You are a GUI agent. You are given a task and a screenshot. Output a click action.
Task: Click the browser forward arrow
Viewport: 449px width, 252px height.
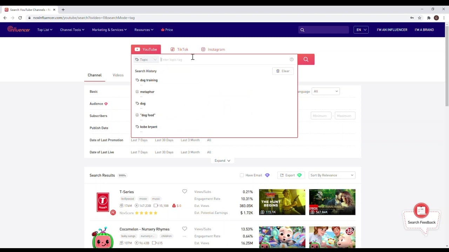(13, 18)
